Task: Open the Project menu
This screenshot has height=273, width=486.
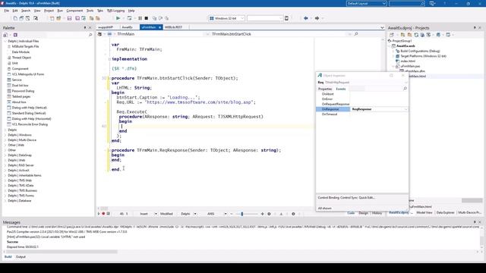Action: click(x=49, y=11)
